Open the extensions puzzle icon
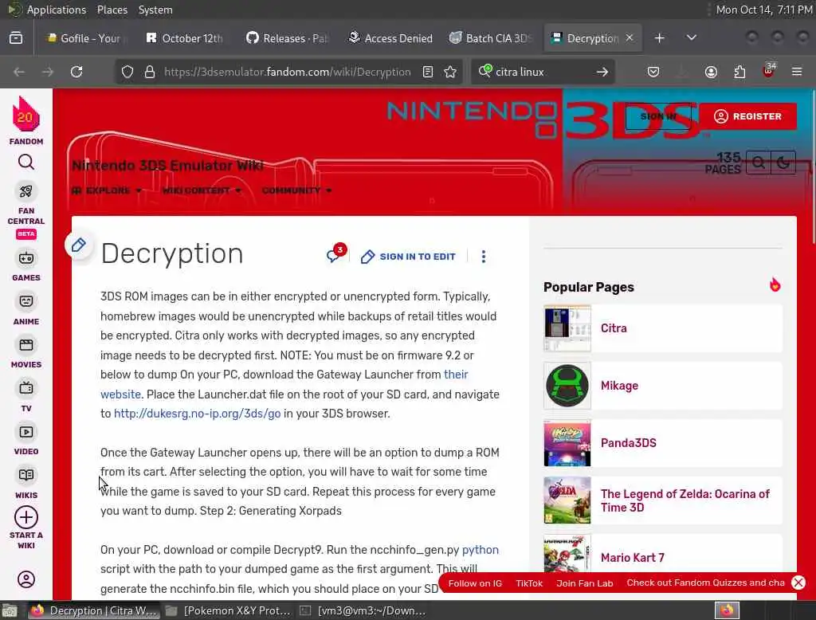816x620 pixels. pos(739,72)
